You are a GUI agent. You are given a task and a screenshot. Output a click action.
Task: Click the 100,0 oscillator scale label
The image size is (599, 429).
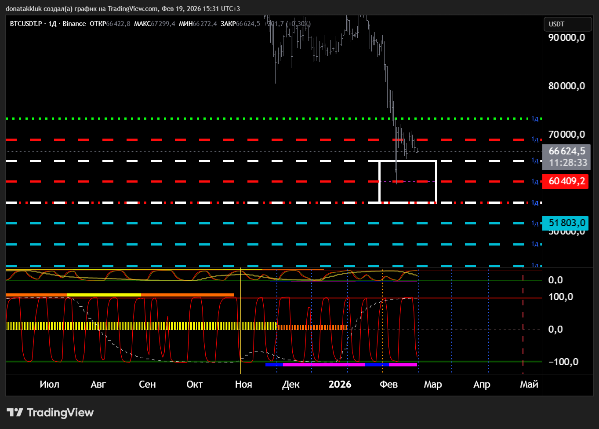(560, 297)
